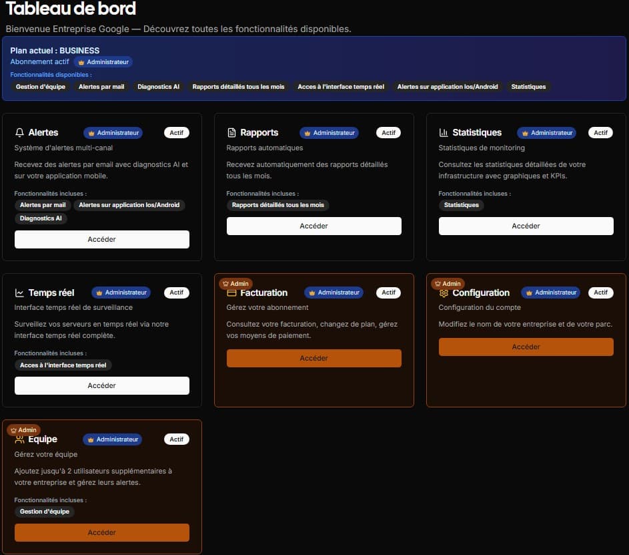Toggle the Actif status on the Statistiques card

(x=600, y=132)
